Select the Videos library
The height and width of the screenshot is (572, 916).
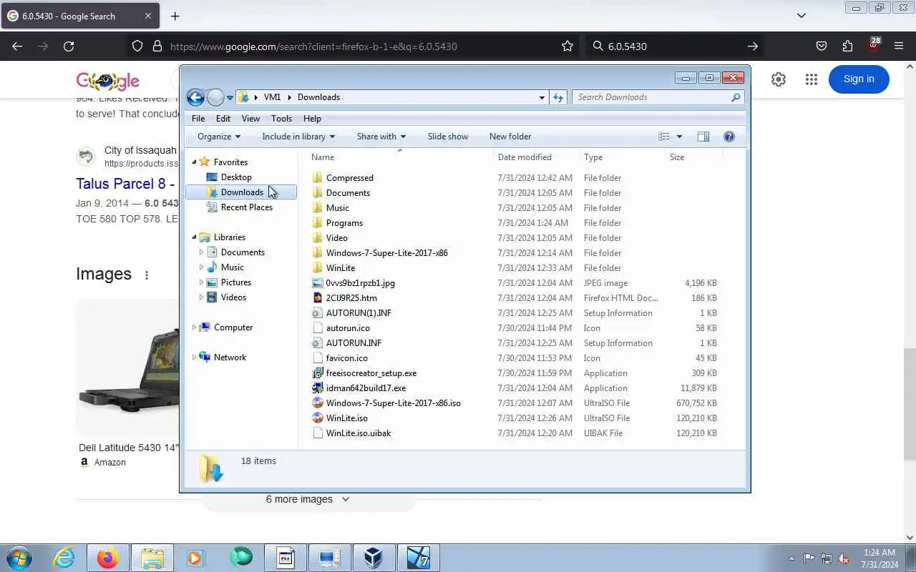point(233,297)
